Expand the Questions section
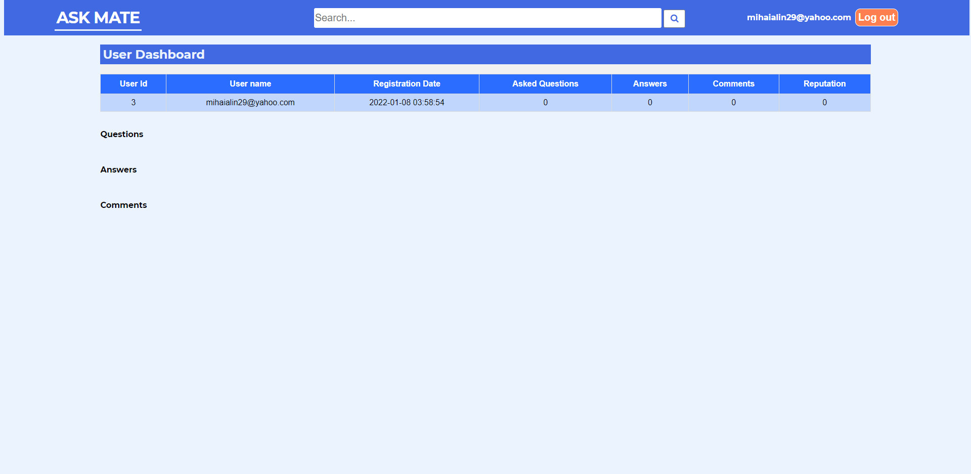 [121, 134]
